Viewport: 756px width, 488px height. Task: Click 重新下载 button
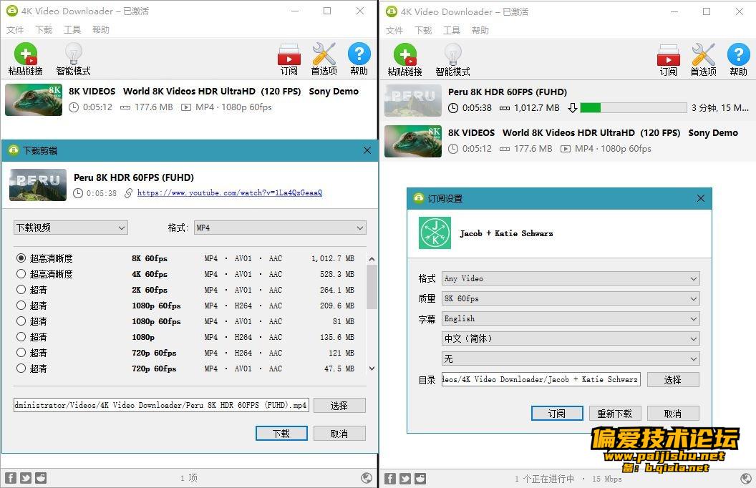(x=615, y=414)
